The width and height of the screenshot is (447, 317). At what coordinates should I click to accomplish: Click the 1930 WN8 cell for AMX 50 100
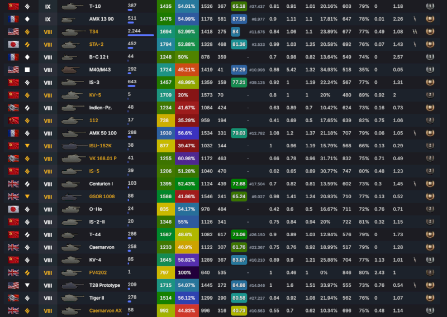(x=165, y=133)
